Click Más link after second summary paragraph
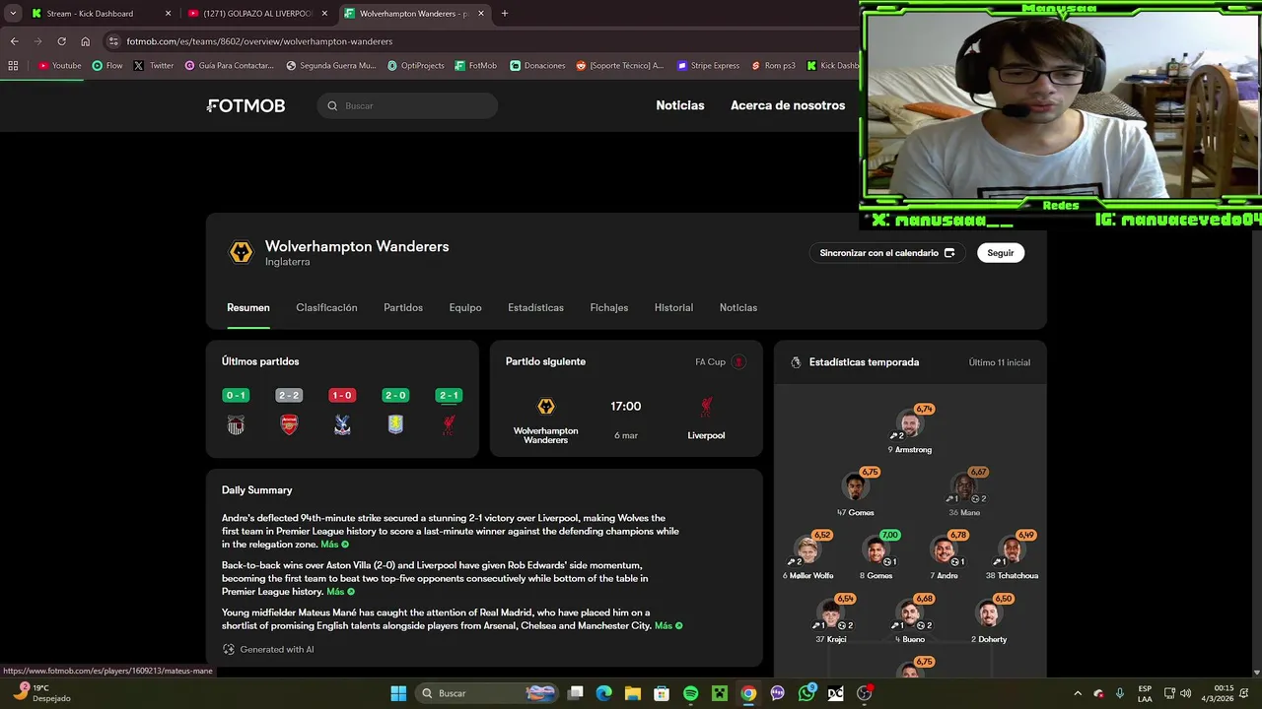This screenshot has height=709, width=1262. pos(340,592)
